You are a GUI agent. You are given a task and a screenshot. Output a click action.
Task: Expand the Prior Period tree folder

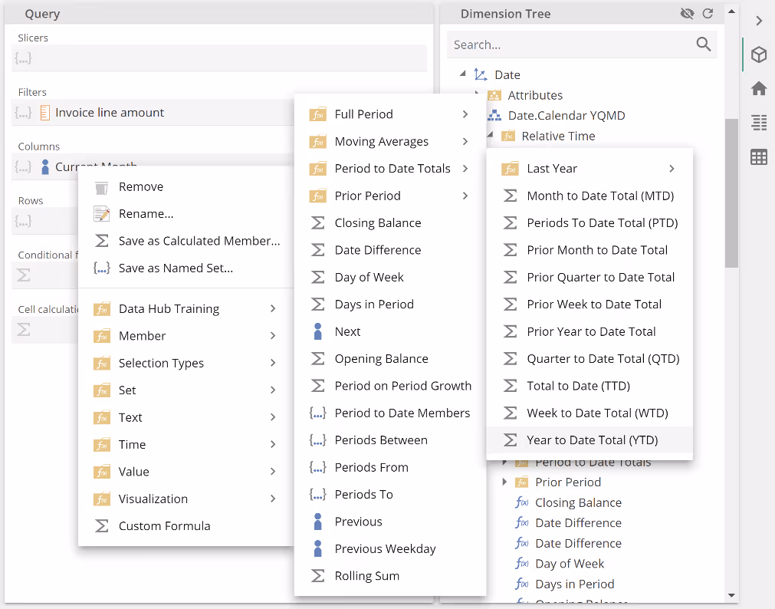[x=504, y=482]
